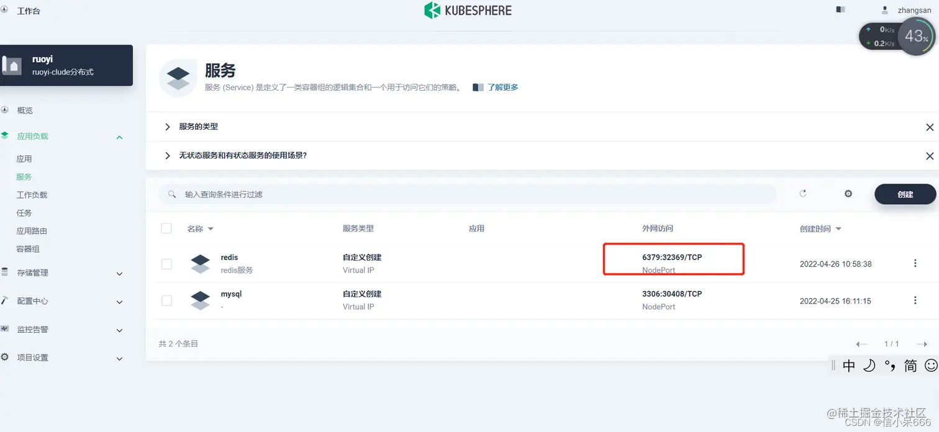The image size is (939, 432).
Task: Click mysql port 3306:30408/TCP text
Action: click(672, 294)
